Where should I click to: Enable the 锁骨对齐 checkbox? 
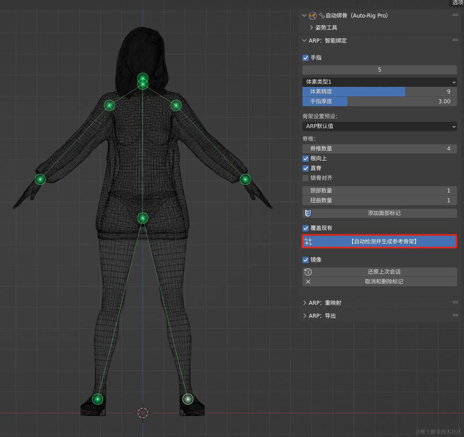(306, 178)
